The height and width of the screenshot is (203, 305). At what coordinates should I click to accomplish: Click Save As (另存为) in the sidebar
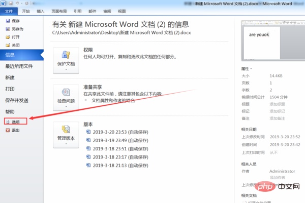16,29
